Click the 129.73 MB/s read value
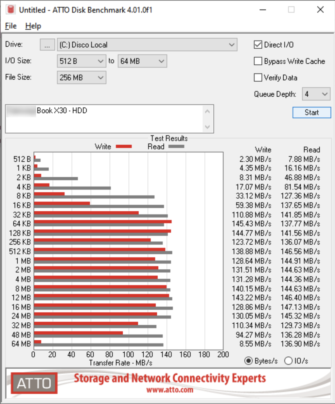The height and width of the screenshot is (404, 335). pyautogui.click(x=301, y=326)
